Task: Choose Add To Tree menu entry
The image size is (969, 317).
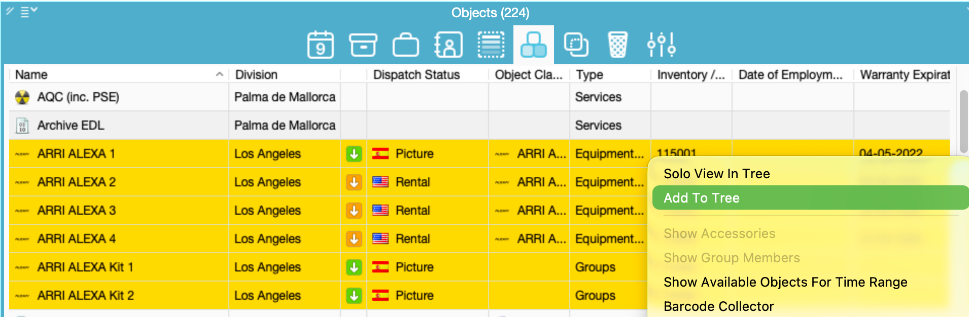Action: [810, 197]
